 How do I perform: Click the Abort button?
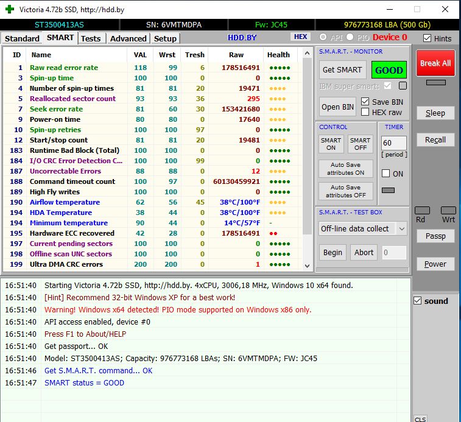click(x=364, y=252)
